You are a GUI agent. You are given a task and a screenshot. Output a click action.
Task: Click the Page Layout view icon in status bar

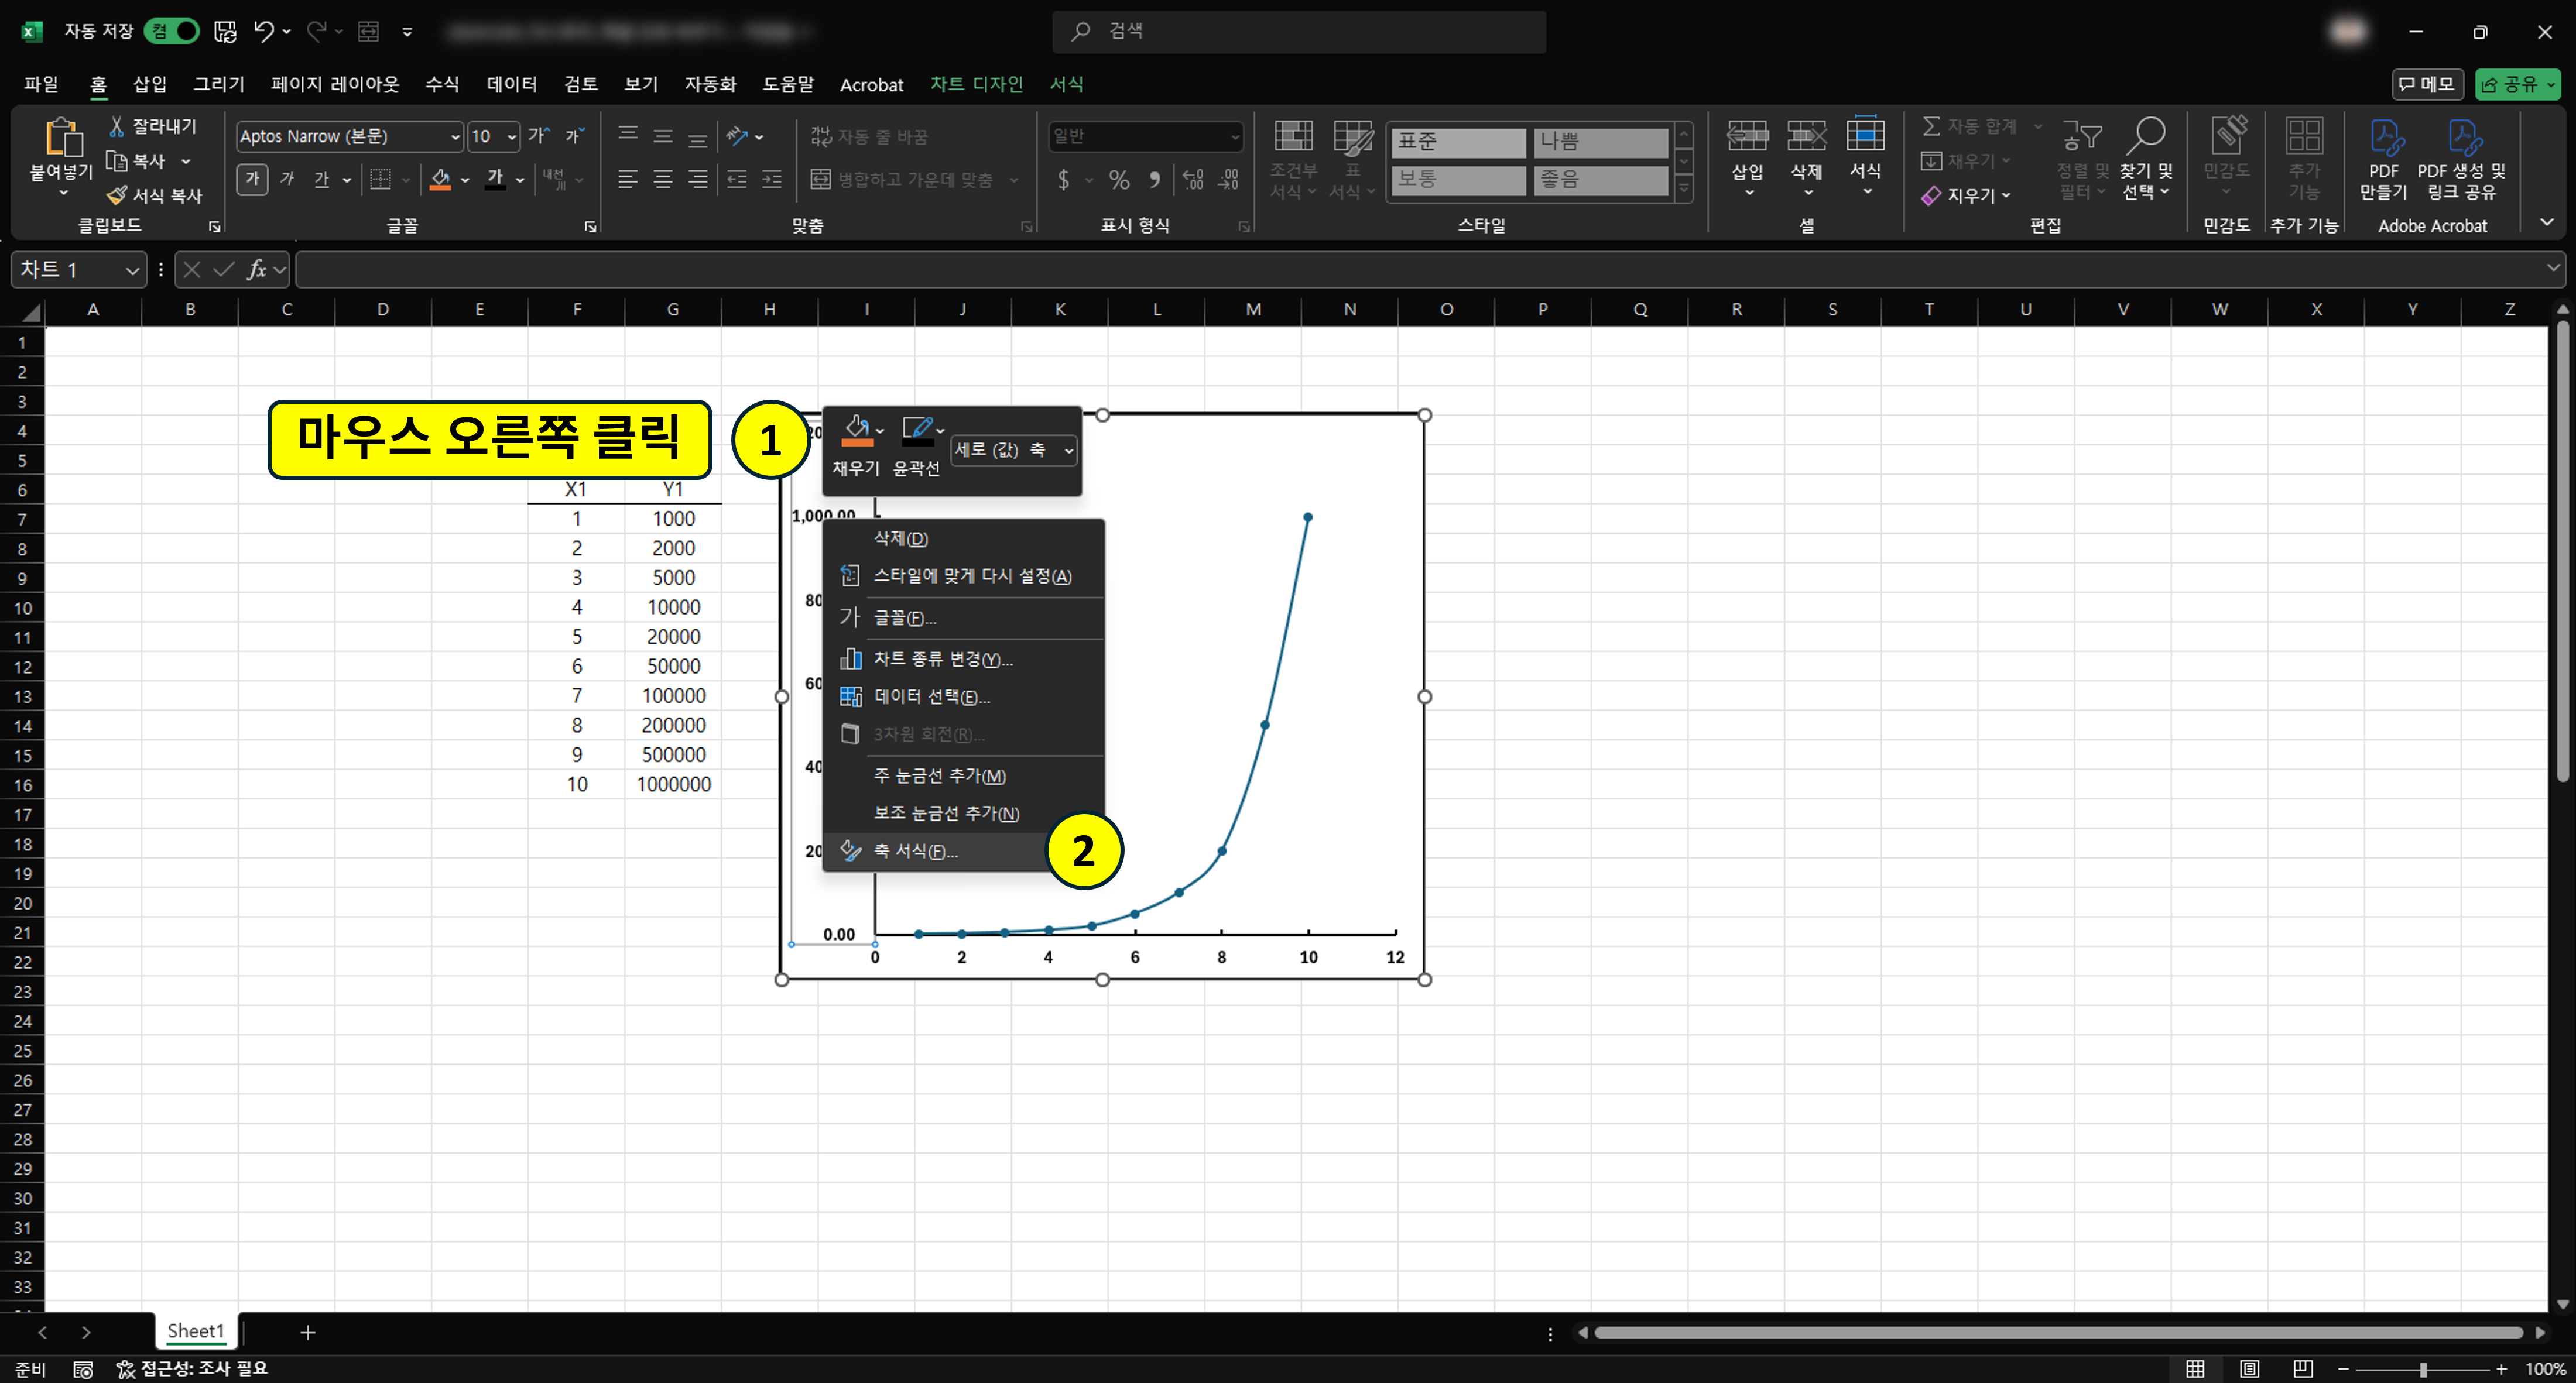[x=2249, y=1368]
